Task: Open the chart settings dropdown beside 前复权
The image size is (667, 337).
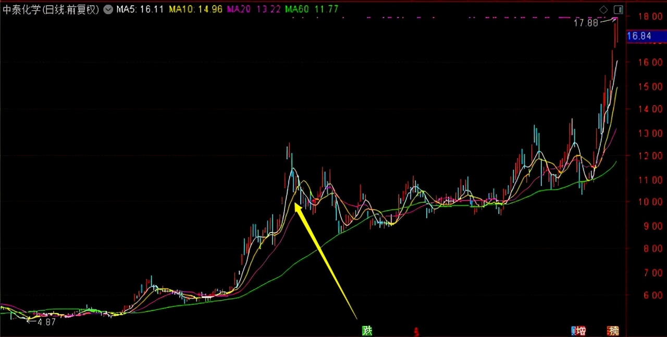Action: coord(108,9)
